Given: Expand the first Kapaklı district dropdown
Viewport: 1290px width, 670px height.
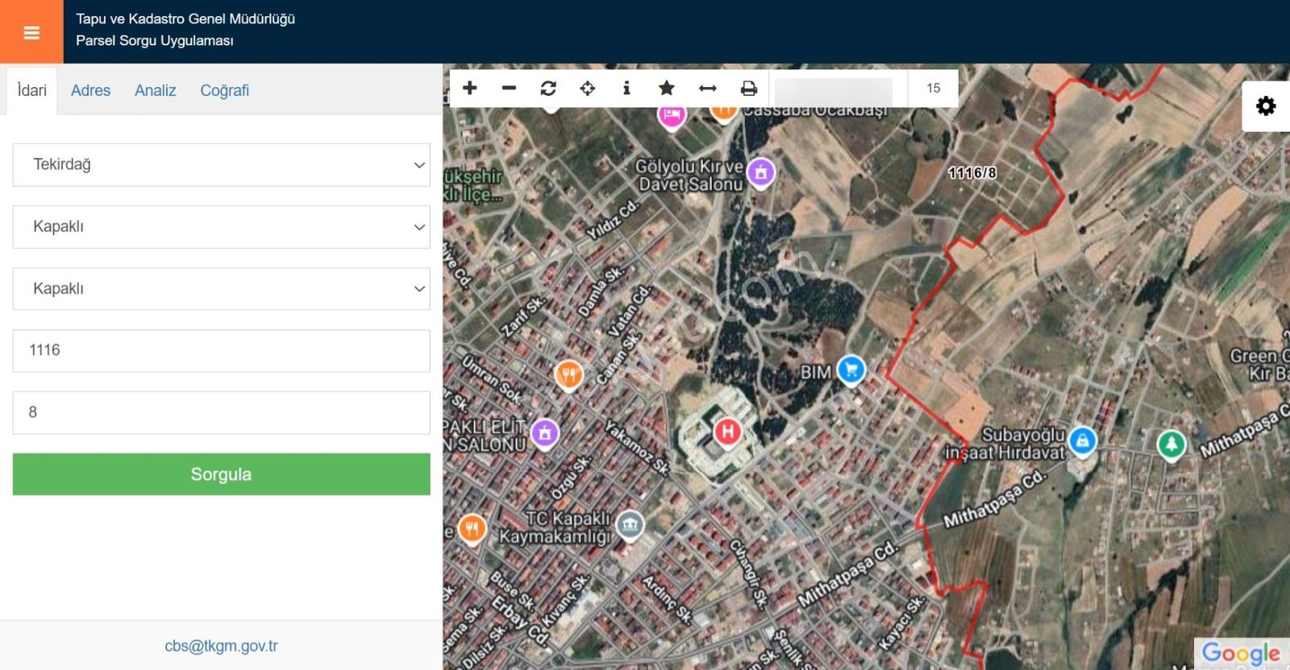Looking at the screenshot, I should click(222, 227).
